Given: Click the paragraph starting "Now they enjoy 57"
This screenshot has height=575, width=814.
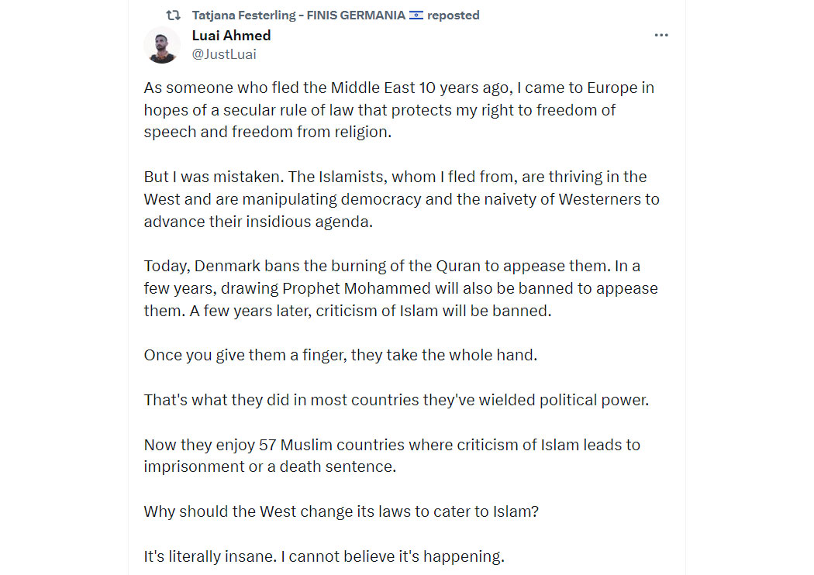Looking at the screenshot, I should [x=392, y=456].
